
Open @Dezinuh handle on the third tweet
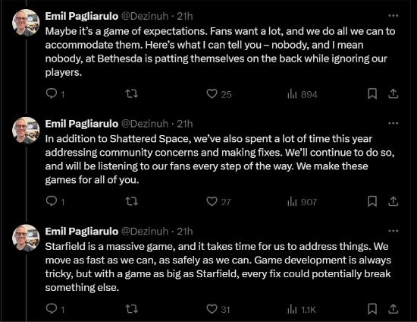145,232
